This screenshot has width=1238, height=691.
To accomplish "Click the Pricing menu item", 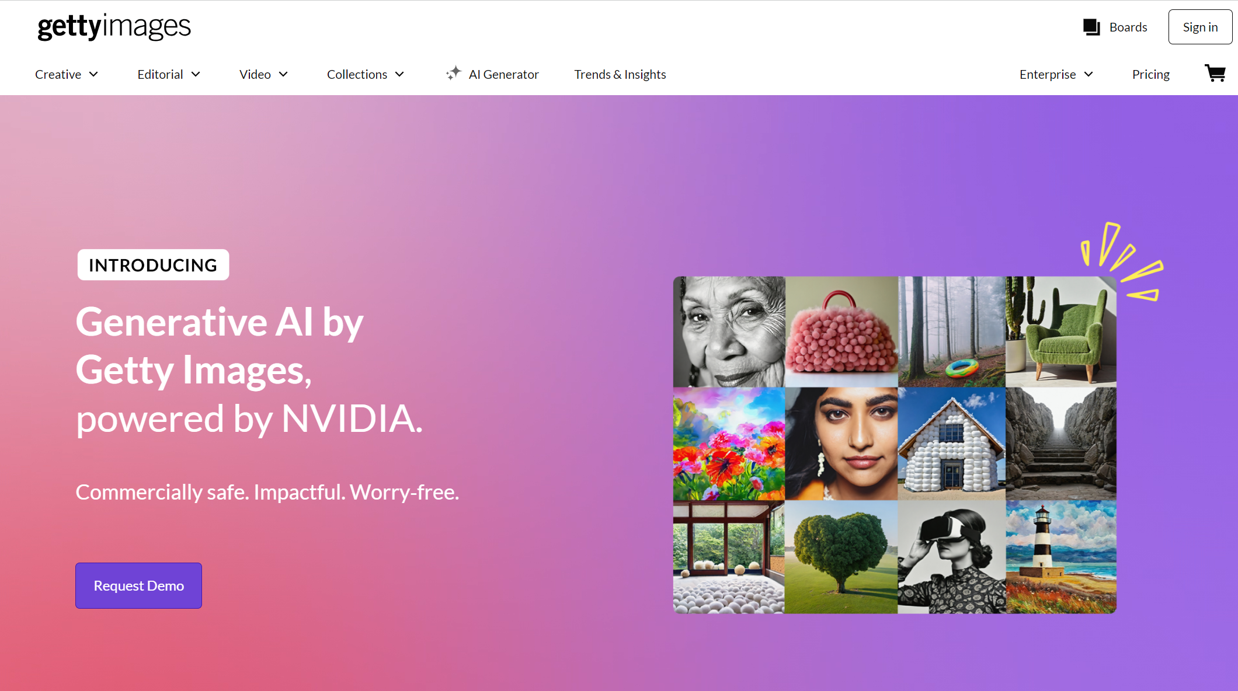I will tap(1150, 73).
